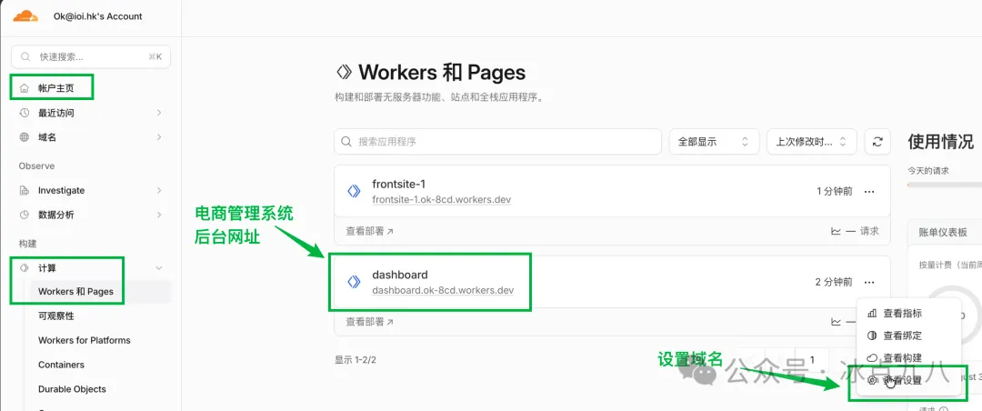This screenshot has height=411, width=982.
Task: Click the requests chart icon for frontsite-1
Action: tap(836, 231)
